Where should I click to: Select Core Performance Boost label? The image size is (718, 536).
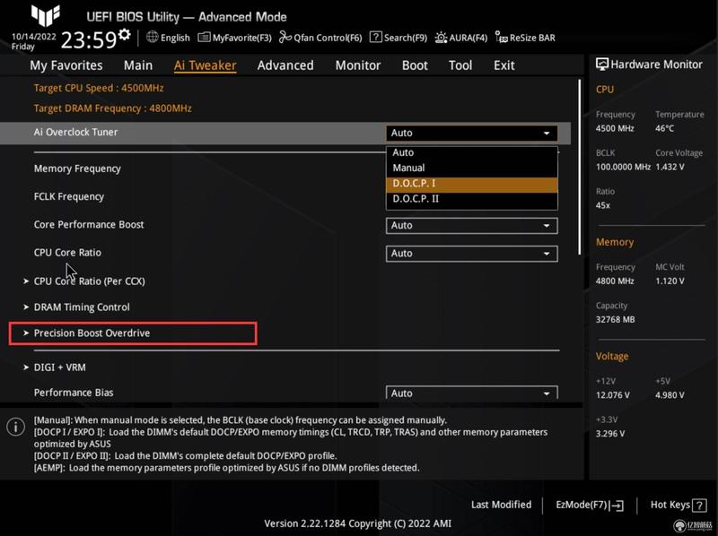click(x=89, y=225)
